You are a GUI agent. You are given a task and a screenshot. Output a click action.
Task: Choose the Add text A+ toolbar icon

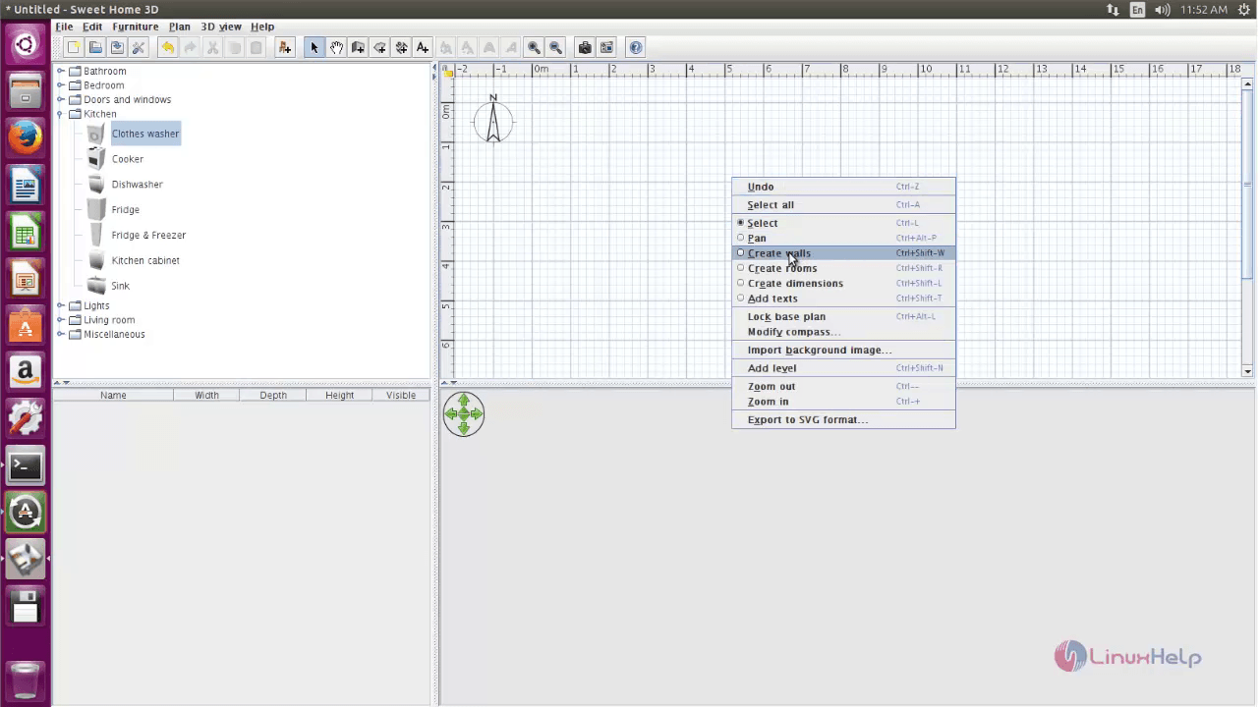point(423,47)
